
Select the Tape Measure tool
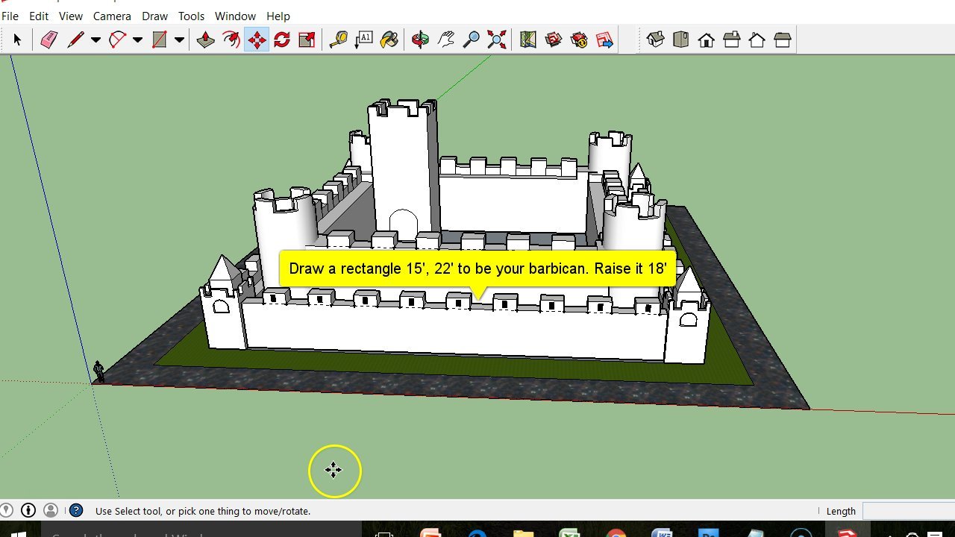(x=338, y=39)
